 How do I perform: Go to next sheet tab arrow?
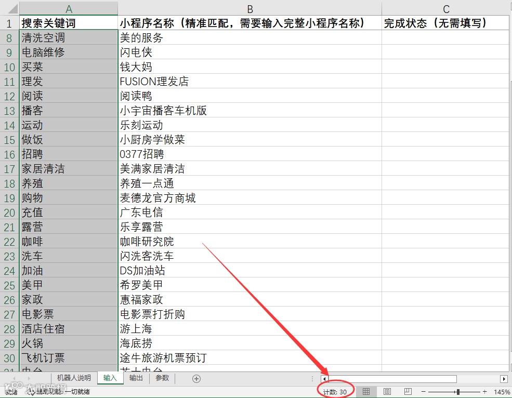click(x=29, y=378)
